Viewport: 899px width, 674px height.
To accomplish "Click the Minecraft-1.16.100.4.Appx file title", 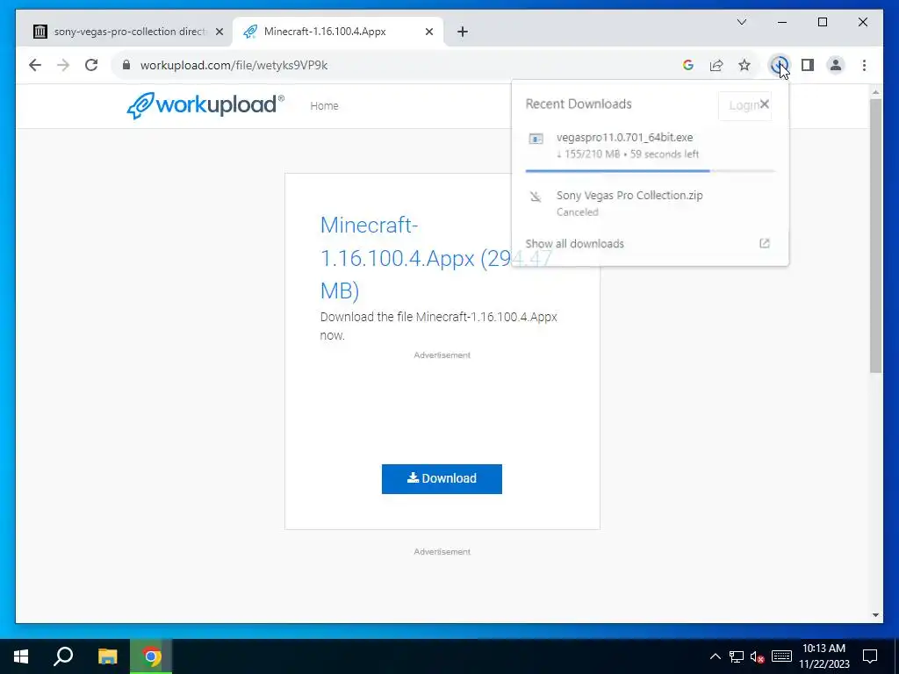I will [x=435, y=258].
